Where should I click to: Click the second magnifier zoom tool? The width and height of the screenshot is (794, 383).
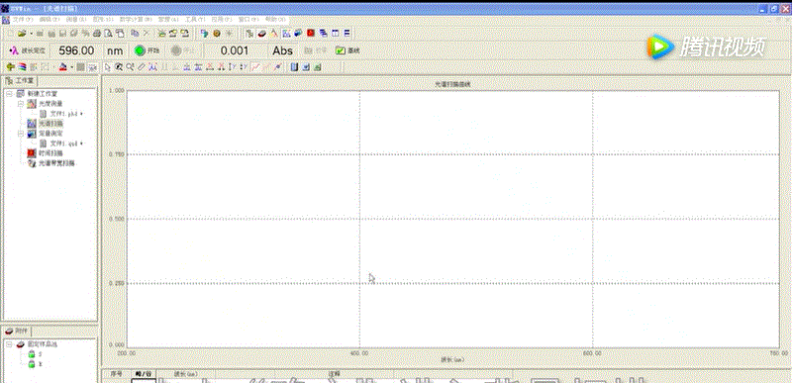point(130,66)
